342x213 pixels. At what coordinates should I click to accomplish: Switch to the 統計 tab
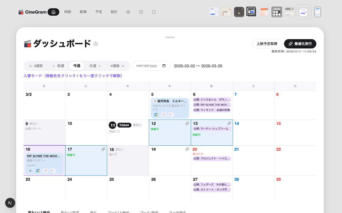click(114, 12)
